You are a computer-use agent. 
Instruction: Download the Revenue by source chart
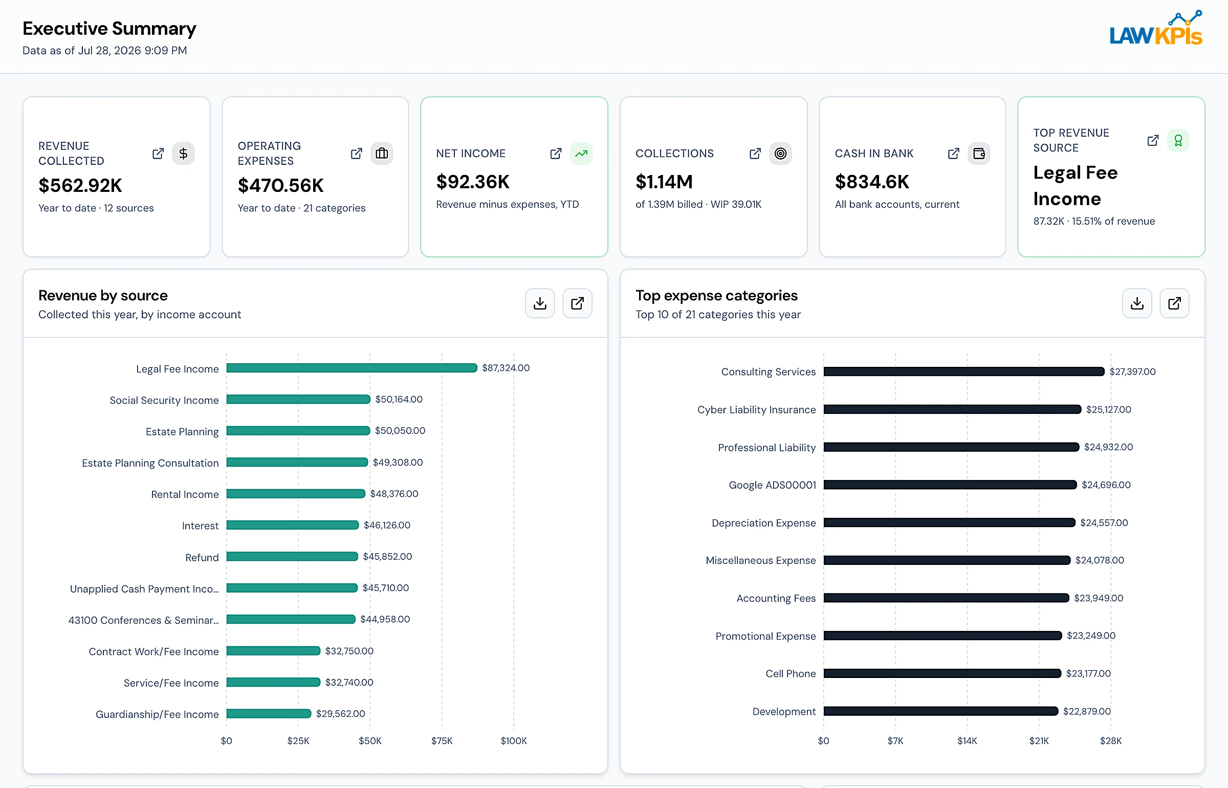click(540, 303)
